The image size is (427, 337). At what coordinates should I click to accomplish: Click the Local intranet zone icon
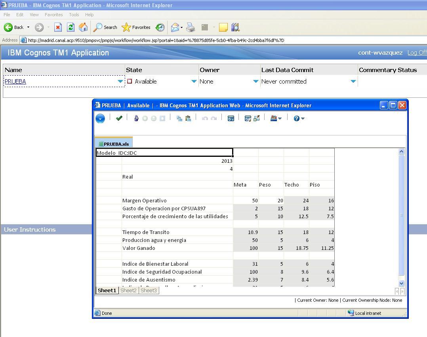click(351, 313)
